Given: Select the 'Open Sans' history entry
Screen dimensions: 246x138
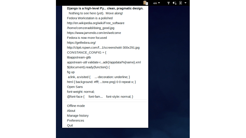Looking at the screenshot, I should coord(75,87).
